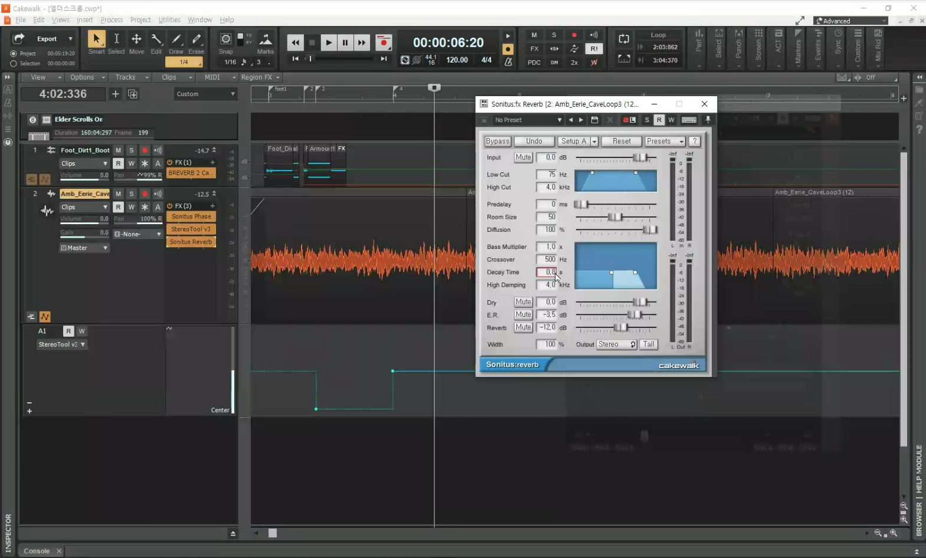Select the Project export radio button
This screenshot has width=926, height=558.
pos(14,54)
